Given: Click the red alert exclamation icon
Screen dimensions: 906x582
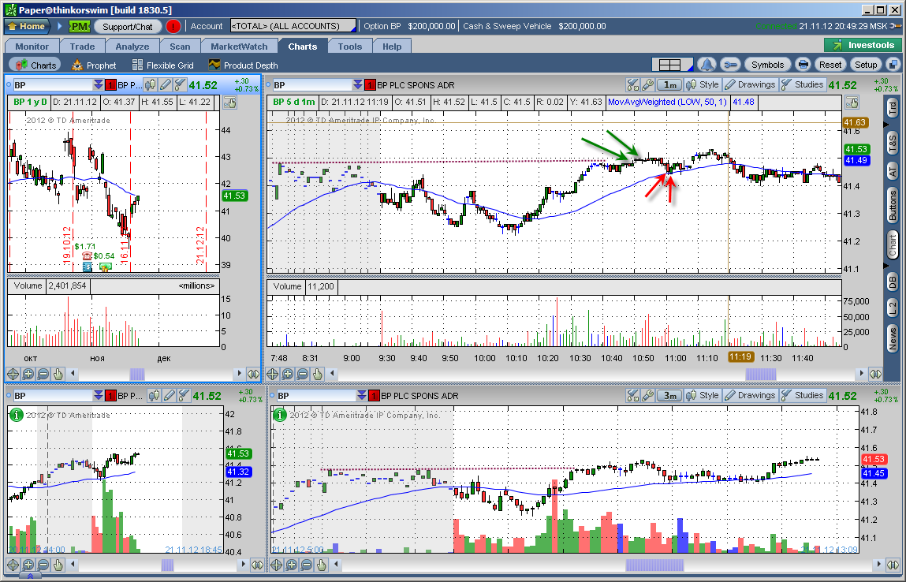Looking at the screenshot, I should point(173,26).
